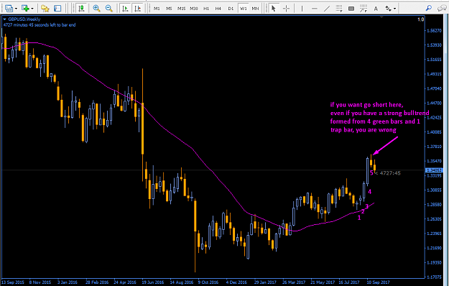Viewport: 449px width, 286px height.
Task: Click the current price marker on scale
Action: pyautogui.click(x=434, y=170)
